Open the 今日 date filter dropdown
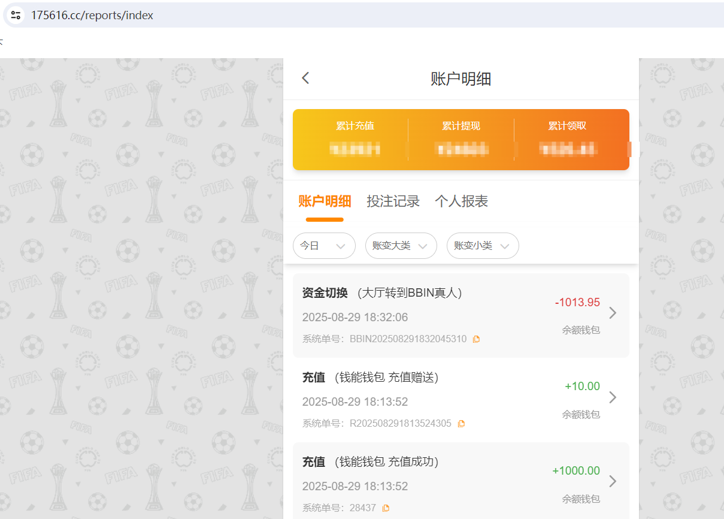The image size is (724, 519). click(x=324, y=246)
